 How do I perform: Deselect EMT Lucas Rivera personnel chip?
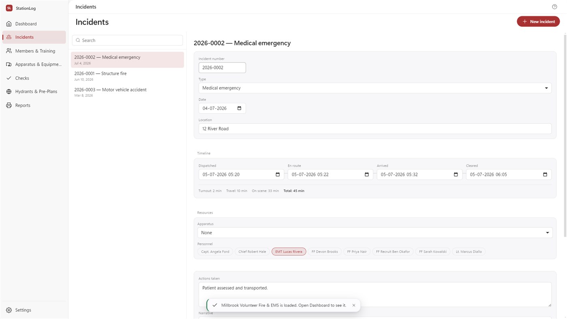(x=289, y=252)
